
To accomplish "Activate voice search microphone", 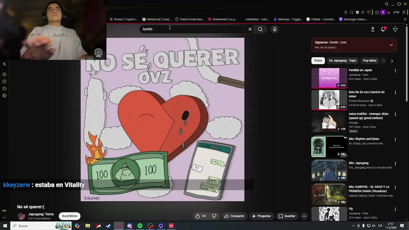I will pyautogui.click(x=274, y=29).
